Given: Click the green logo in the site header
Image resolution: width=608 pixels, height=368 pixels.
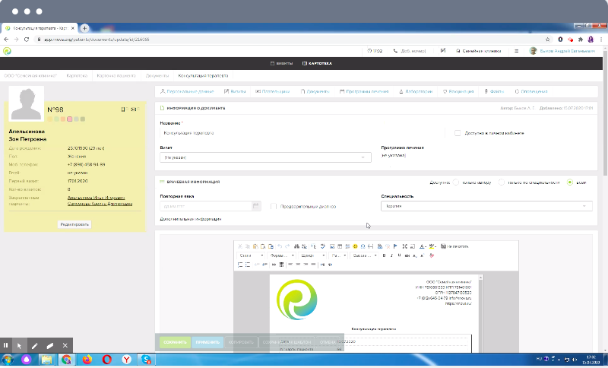Looking at the screenshot, I should click(7, 51).
